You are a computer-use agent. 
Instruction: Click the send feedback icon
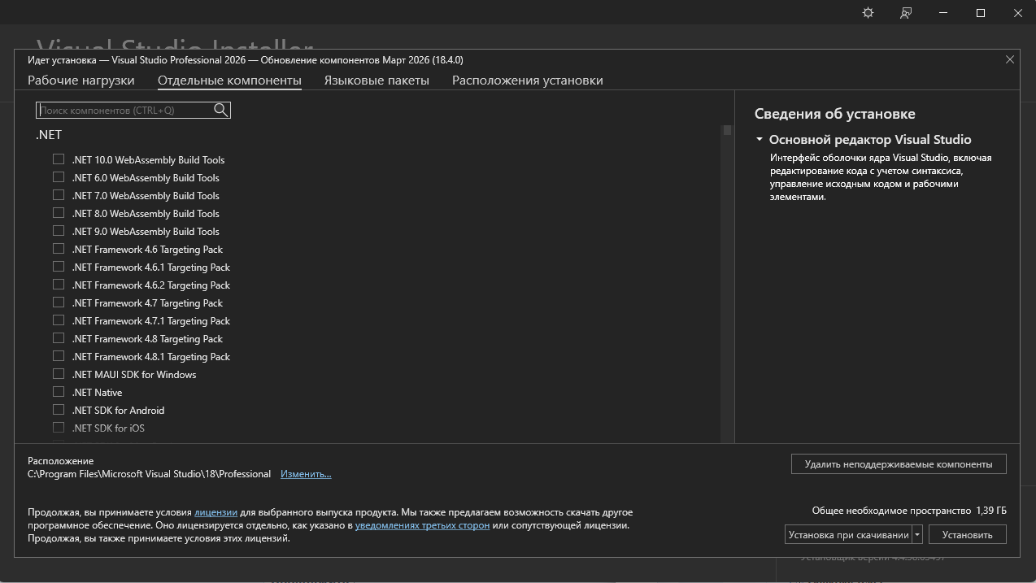(x=905, y=13)
